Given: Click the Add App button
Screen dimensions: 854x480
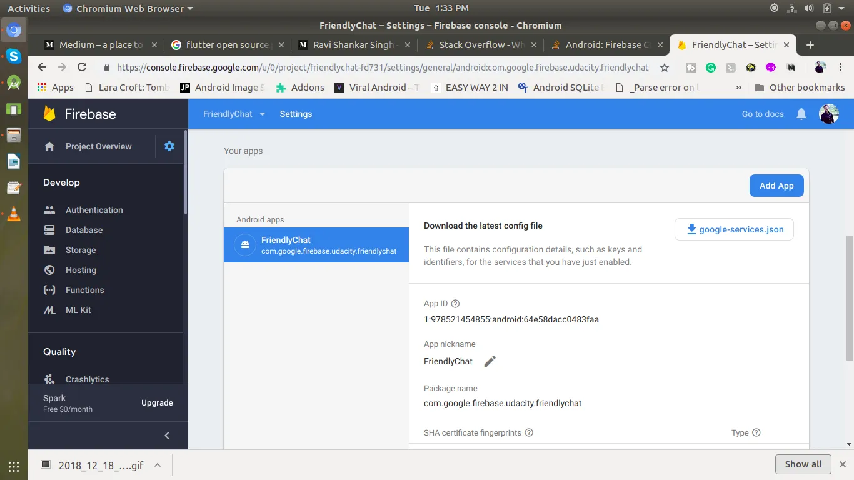Looking at the screenshot, I should pos(776,186).
